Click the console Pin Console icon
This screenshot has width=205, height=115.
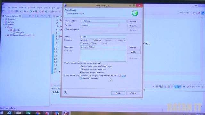(184, 87)
